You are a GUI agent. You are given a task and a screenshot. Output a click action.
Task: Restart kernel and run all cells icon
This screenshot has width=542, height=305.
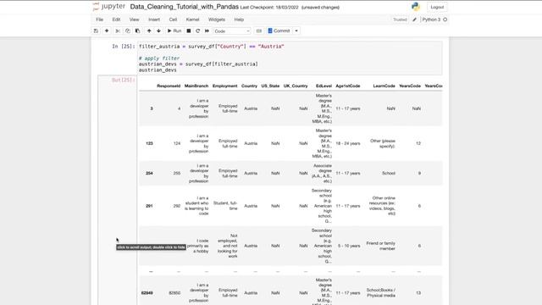click(207, 30)
